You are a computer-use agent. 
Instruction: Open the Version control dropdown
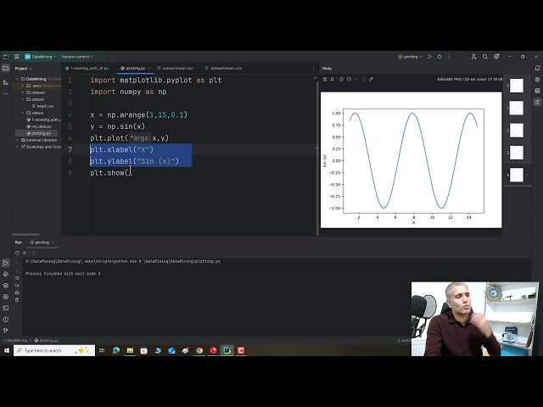coord(77,57)
